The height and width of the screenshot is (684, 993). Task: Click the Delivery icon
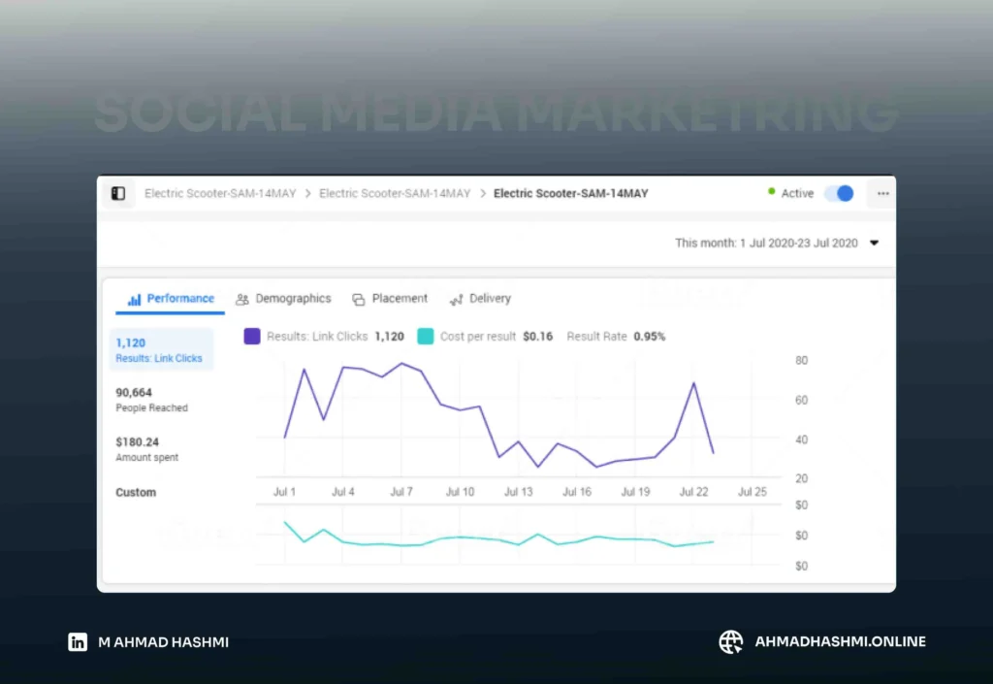[456, 299]
